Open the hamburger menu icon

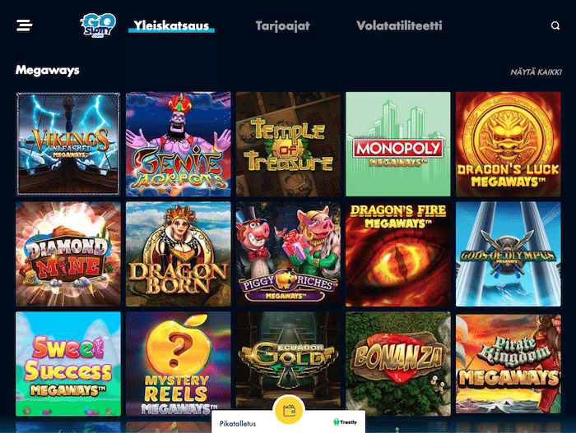tap(24, 25)
